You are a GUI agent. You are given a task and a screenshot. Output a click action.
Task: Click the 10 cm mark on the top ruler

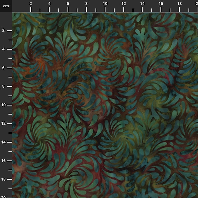[x=105, y=4]
